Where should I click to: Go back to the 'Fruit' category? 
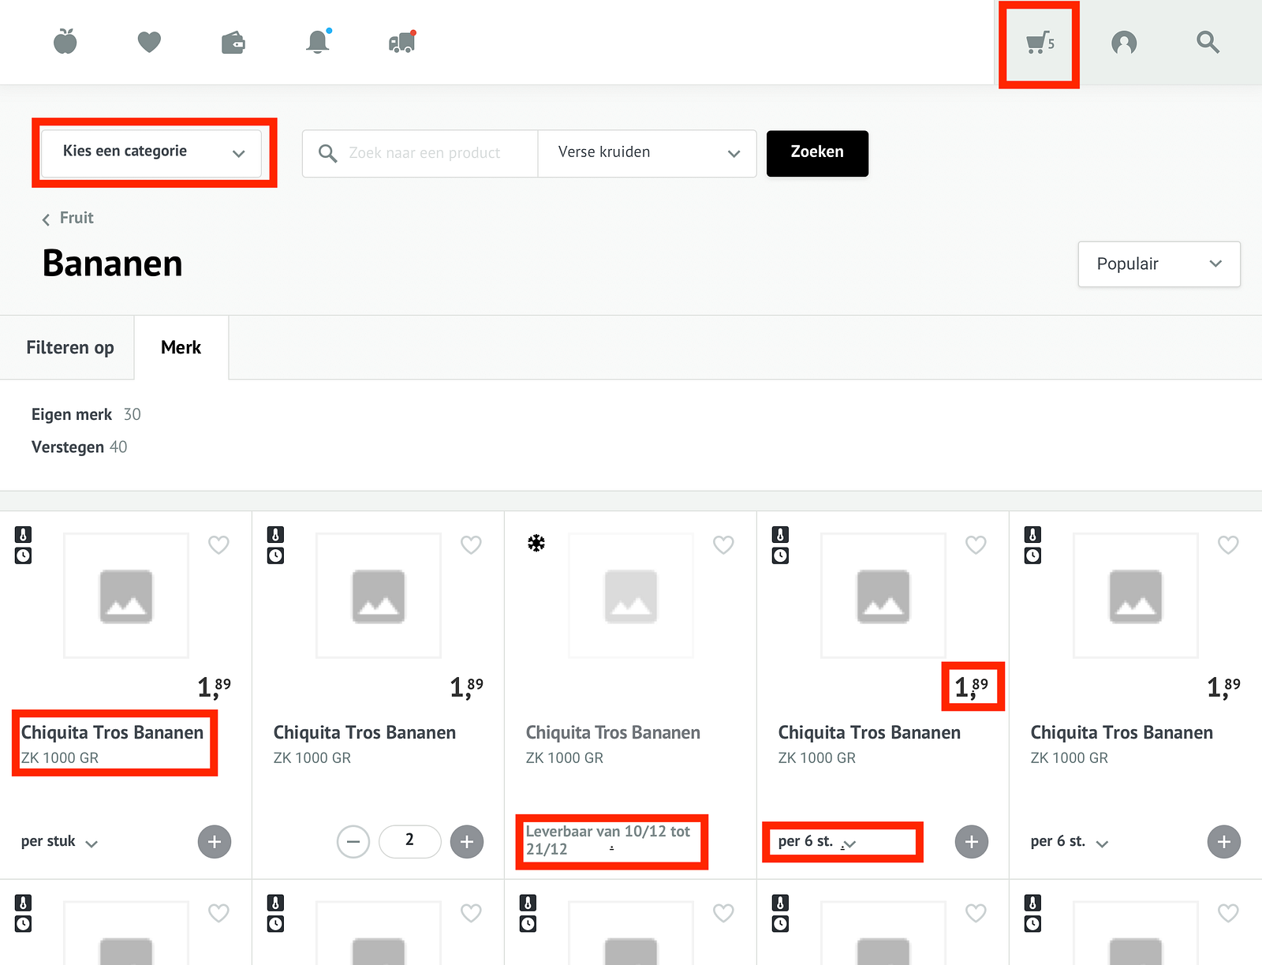pyautogui.click(x=77, y=218)
